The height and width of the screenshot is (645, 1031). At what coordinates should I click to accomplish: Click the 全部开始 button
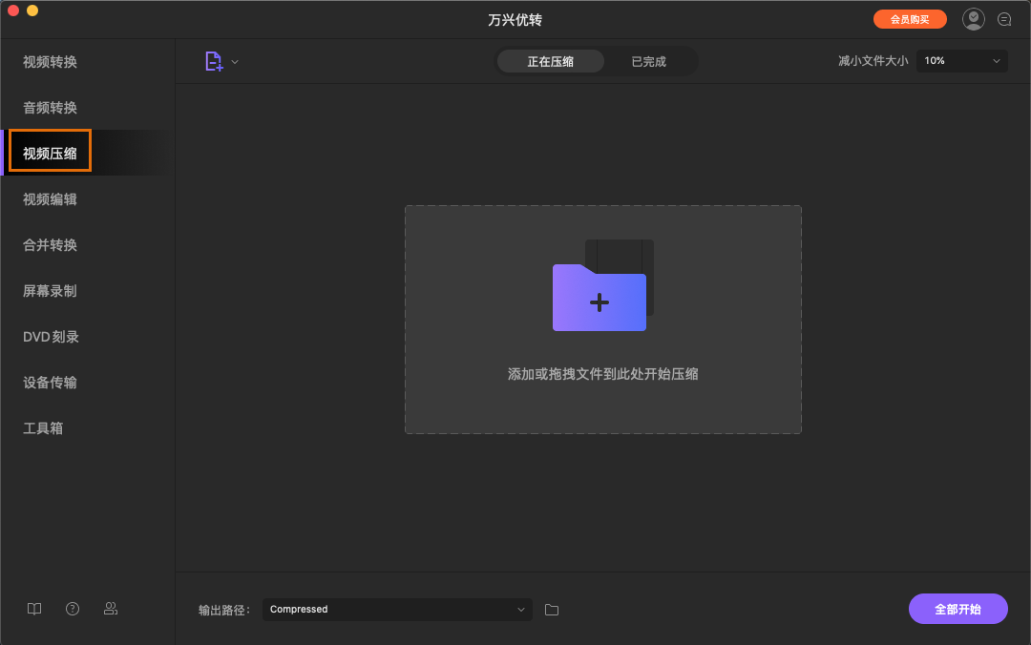click(x=957, y=609)
